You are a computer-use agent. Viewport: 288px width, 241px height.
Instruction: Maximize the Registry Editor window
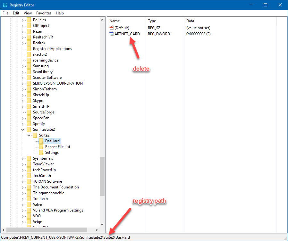coord(266,5)
